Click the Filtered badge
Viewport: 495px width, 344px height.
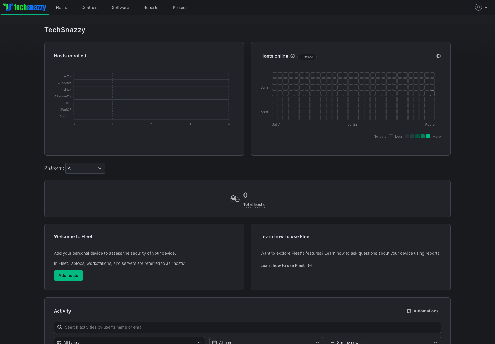[307, 57]
